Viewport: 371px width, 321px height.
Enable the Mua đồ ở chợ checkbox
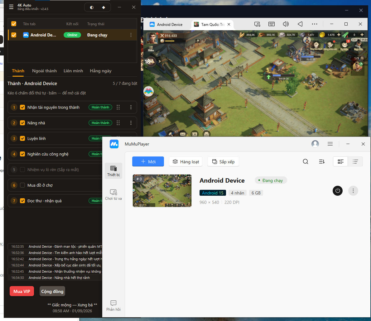click(x=22, y=185)
